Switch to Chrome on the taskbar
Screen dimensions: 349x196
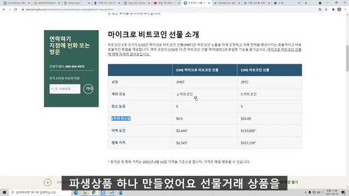tap(94, 192)
